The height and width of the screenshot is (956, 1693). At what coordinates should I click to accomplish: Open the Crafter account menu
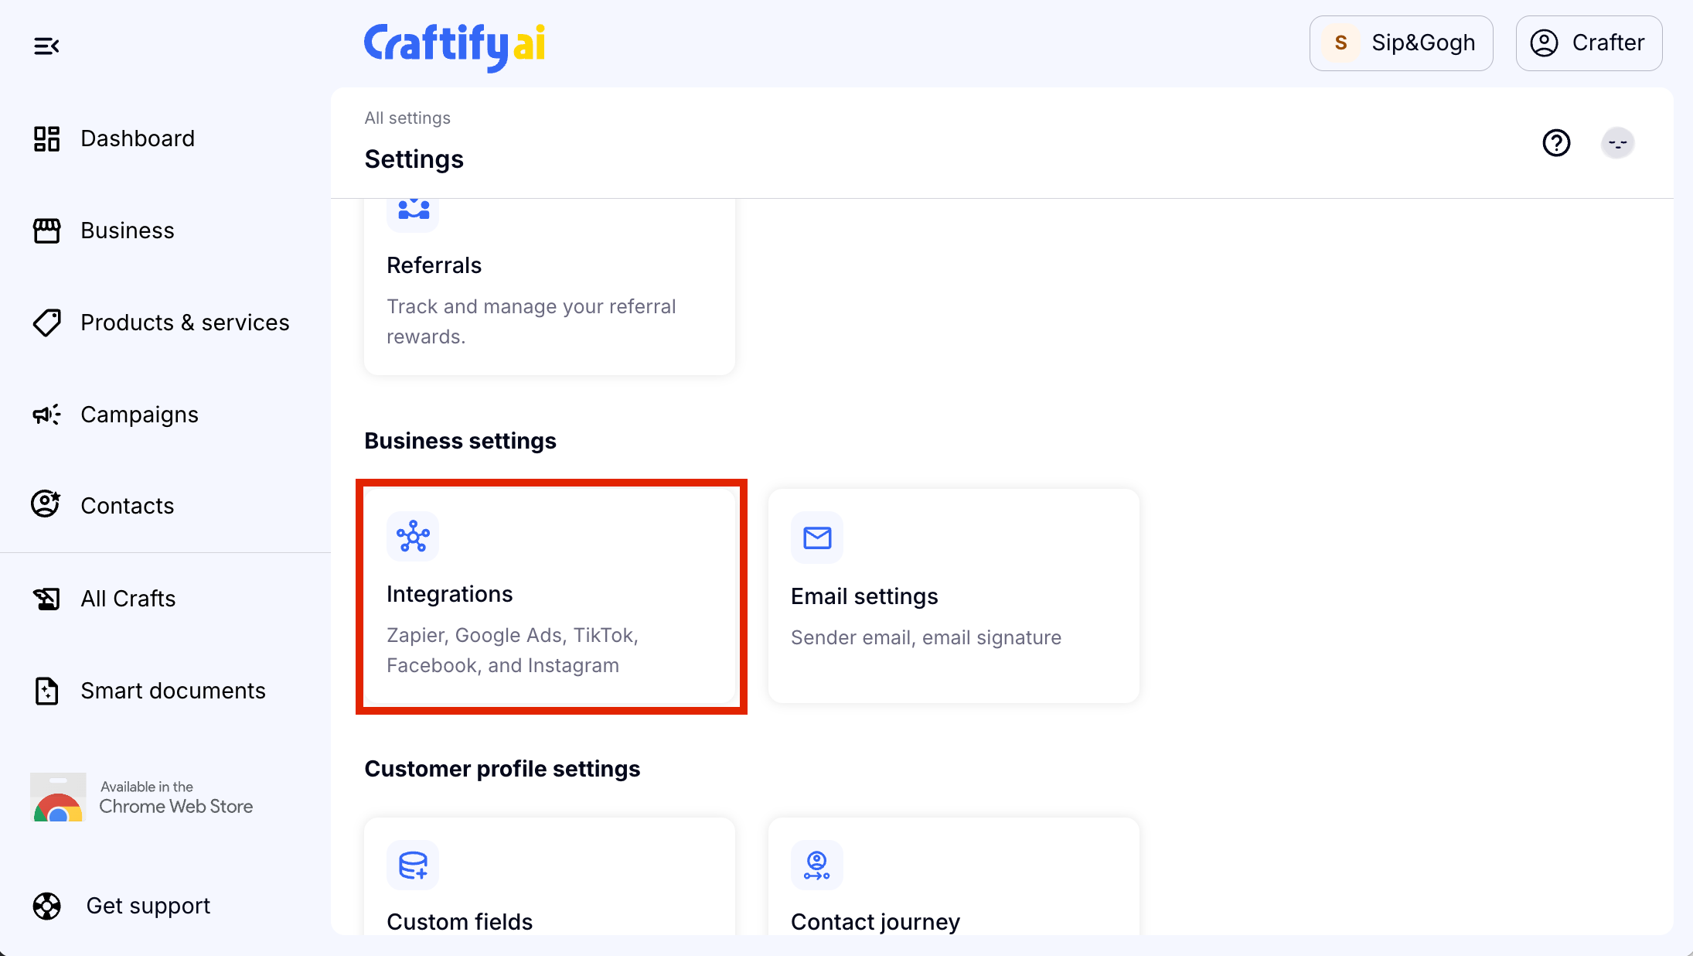(1589, 43)
